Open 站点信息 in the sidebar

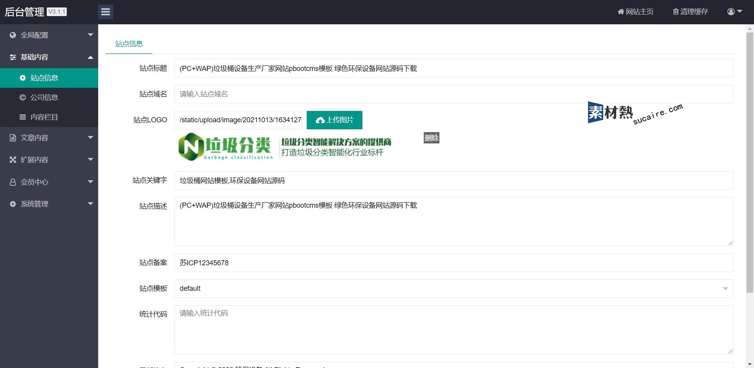point(49,78)
